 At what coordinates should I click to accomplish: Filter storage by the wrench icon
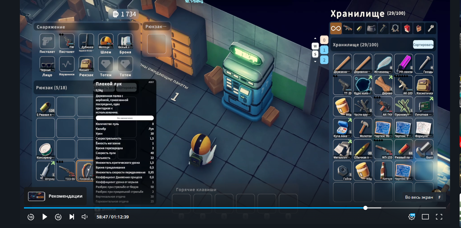pyautogui.click(x=431, y=28)
